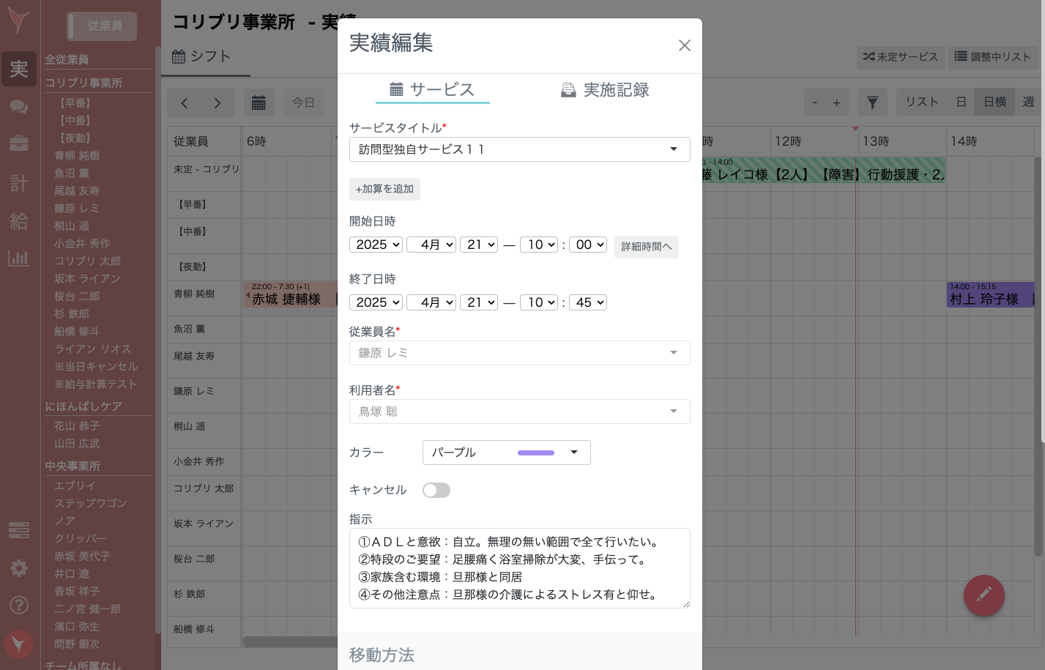1045x670 pixels.
Task: Click the filter funnel icon above the schedule
Action: 871,102
